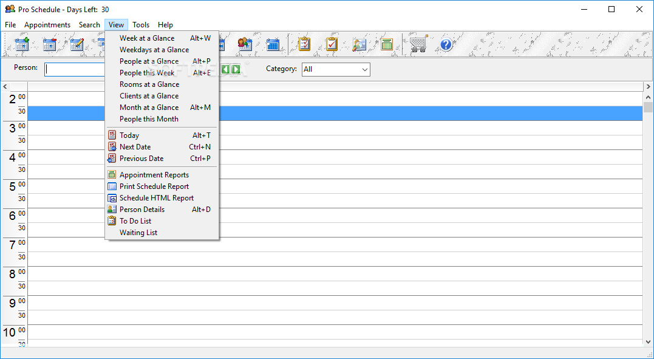Viewport: 654px width, 359px height.
Task: Click the Pro Schedule title bar app icon
Action: click(x=10, y=9)
